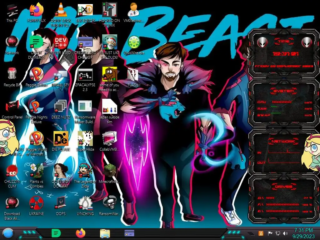The width and height of the screenshot is (320, 240).
Task: Open the network status tray icon
Action: (x=278, y=233)
